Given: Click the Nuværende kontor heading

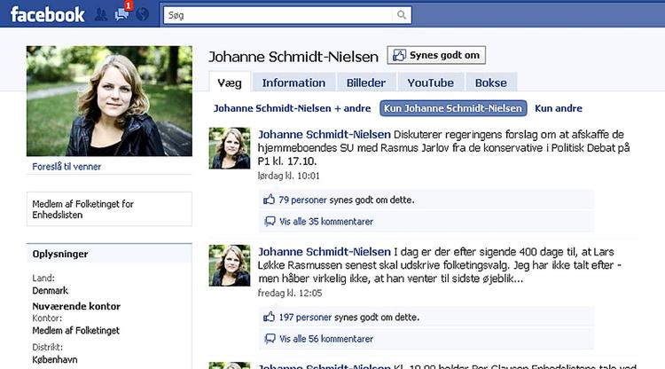Looking at the screenshot, I should coord(76,306).
